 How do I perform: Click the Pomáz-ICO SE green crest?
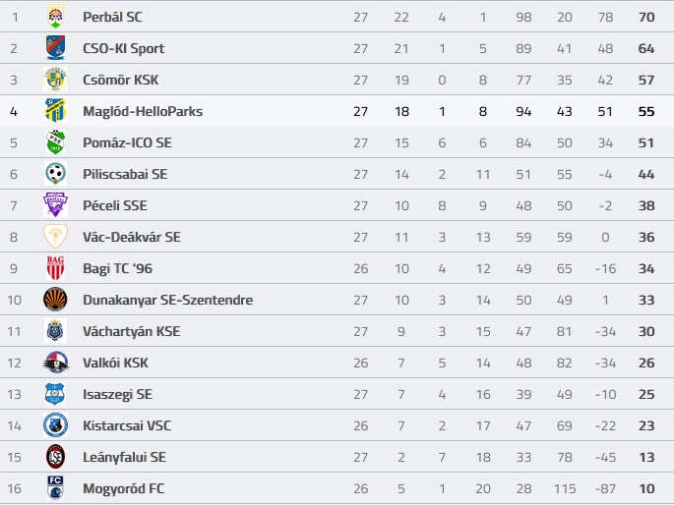(55, 142)
